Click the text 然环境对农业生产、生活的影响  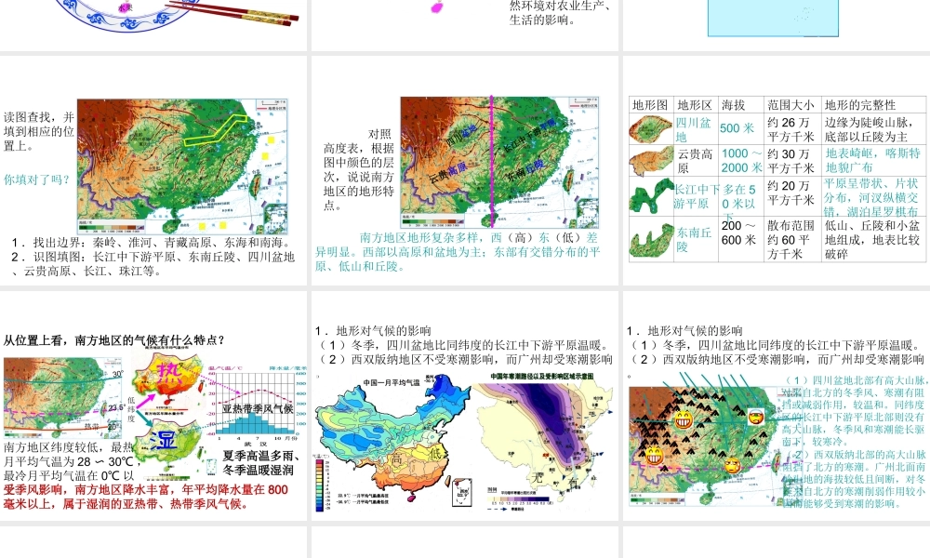pyautogui.click(x=560, y=13)
